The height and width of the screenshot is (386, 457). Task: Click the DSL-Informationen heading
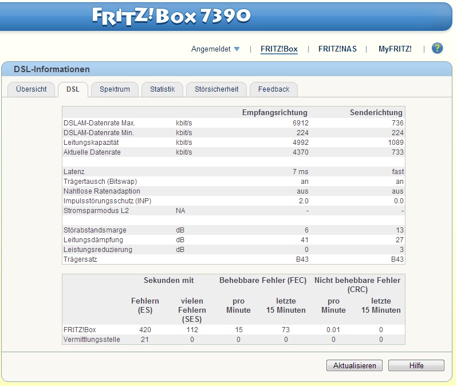(x=52, y=69)
